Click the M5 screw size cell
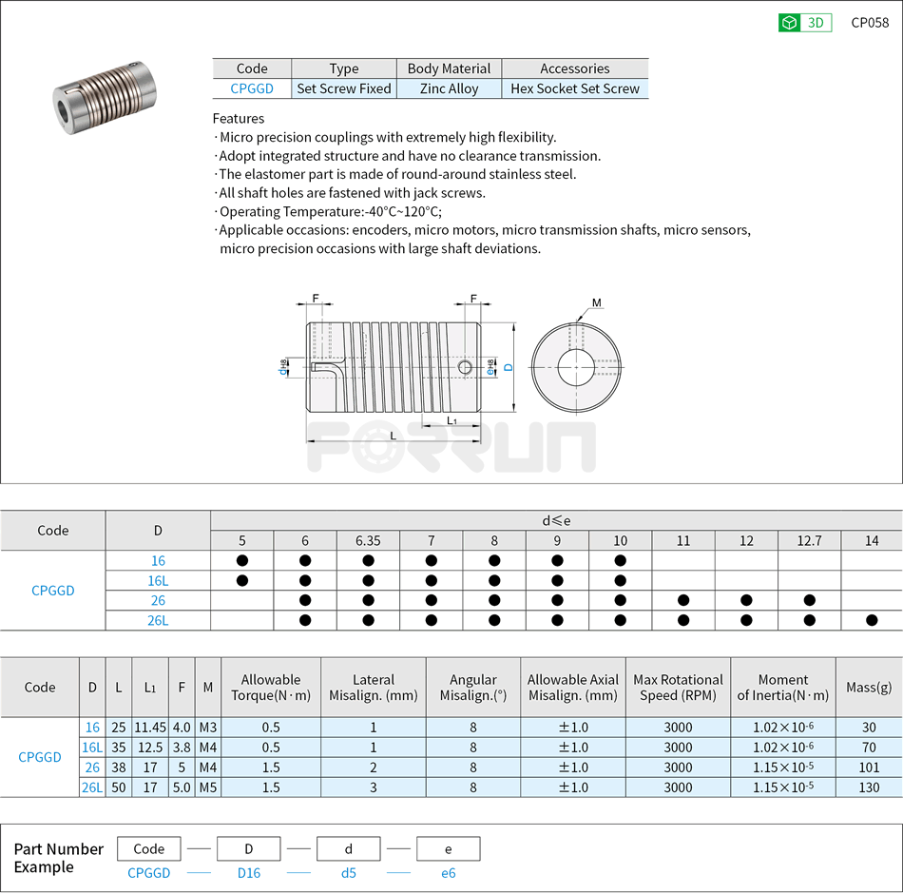The width and height of the screenshot is (903, 894). 208,787
